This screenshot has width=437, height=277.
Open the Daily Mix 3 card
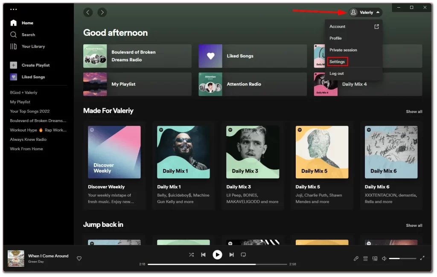253,166
